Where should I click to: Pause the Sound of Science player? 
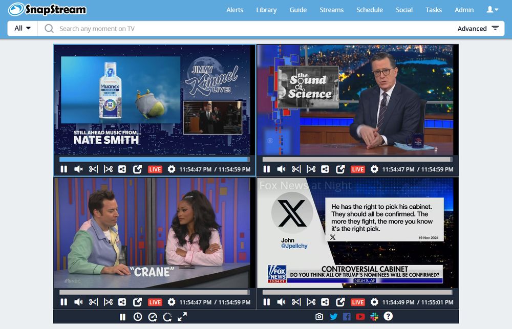(266, 169)
